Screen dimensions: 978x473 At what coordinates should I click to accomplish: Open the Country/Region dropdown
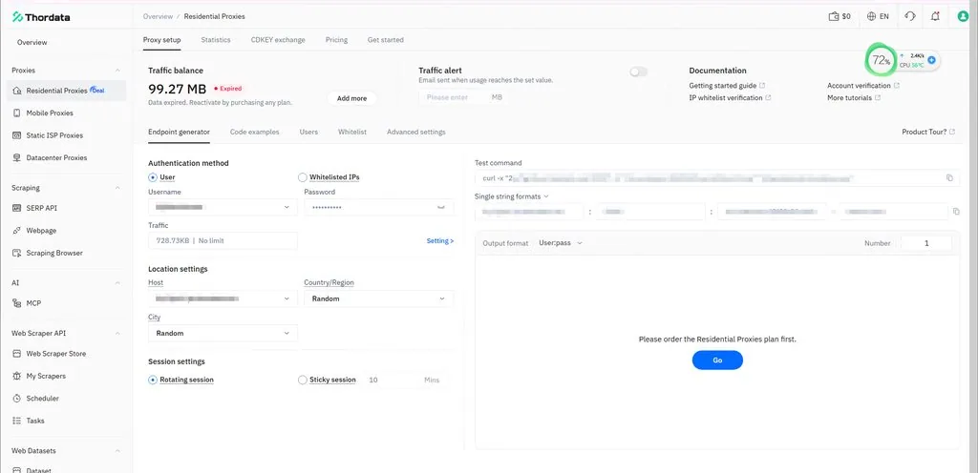(378, 298)
